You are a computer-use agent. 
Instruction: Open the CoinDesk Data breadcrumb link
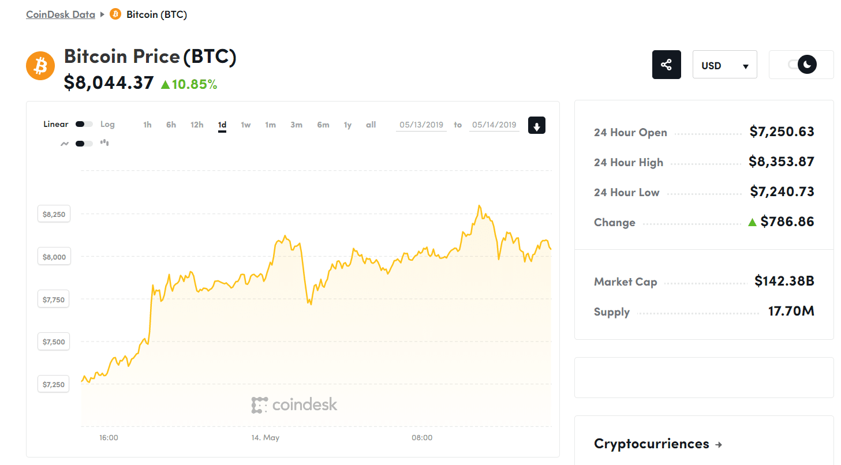click(61, 14)
